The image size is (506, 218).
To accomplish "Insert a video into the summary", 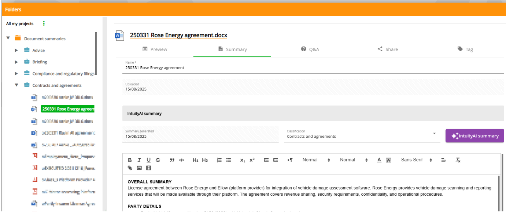I will point(148,168).
